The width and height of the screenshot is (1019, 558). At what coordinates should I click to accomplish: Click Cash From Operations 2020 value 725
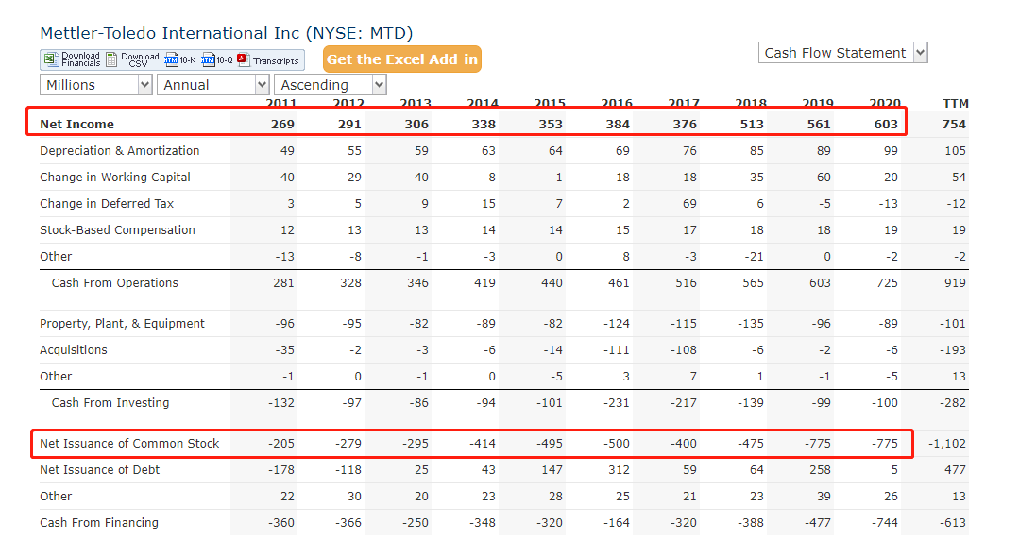(x=887, y=283)
